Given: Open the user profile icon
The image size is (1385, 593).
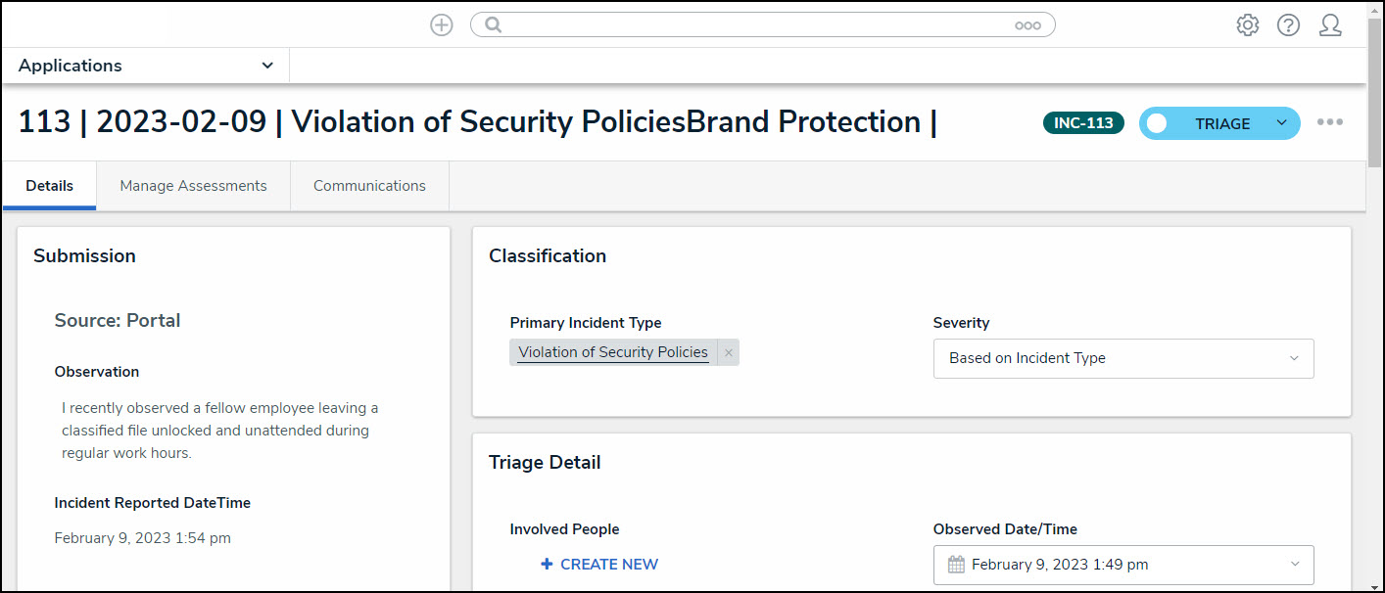Looking at the screenshot, I should point(1329,25).
